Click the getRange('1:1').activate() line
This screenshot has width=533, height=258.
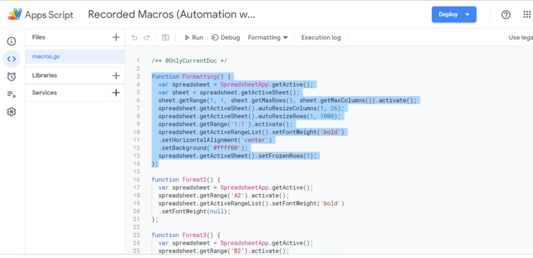[x=225, y=124]
